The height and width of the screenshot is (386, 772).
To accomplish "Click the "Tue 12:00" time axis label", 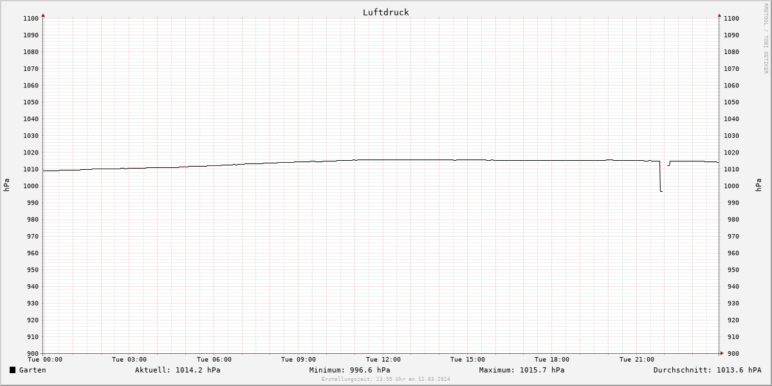I will tap(383, 360).
